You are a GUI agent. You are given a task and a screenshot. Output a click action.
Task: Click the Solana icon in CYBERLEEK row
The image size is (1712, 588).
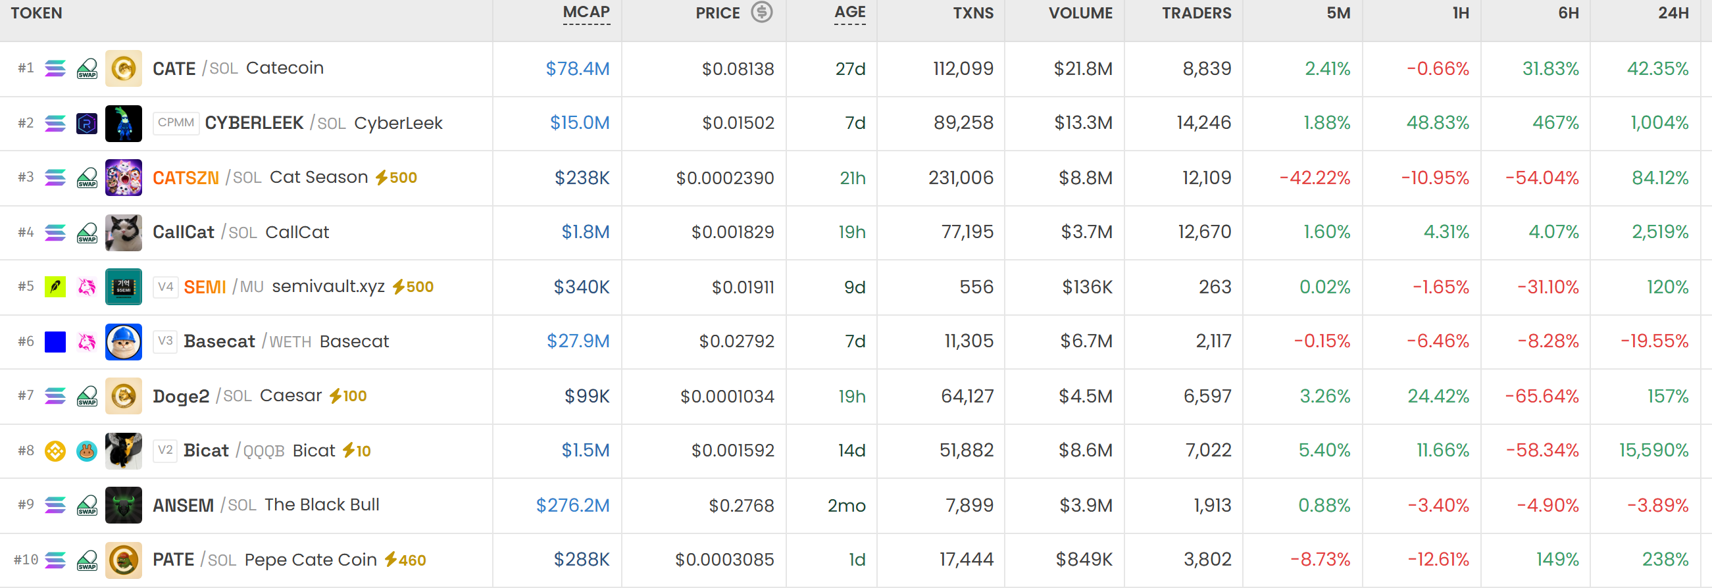coord(55,123)
